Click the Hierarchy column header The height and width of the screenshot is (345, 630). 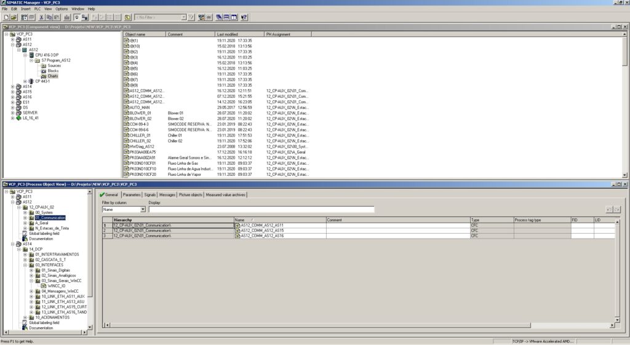(x=173, y=220)
